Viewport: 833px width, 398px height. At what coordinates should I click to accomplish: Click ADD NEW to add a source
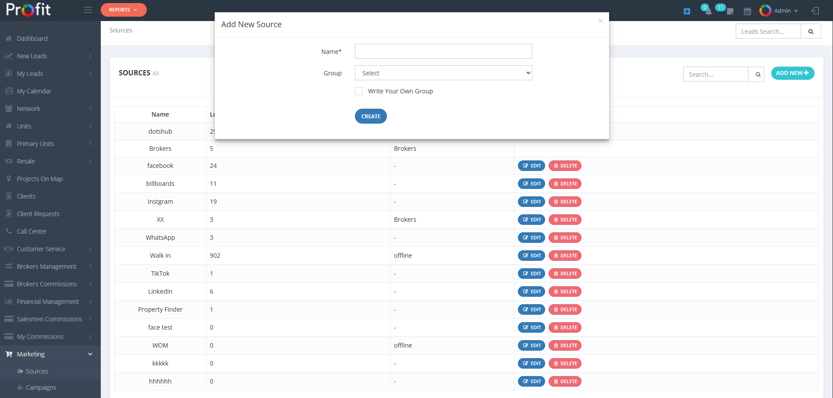(x=792, y=73)
